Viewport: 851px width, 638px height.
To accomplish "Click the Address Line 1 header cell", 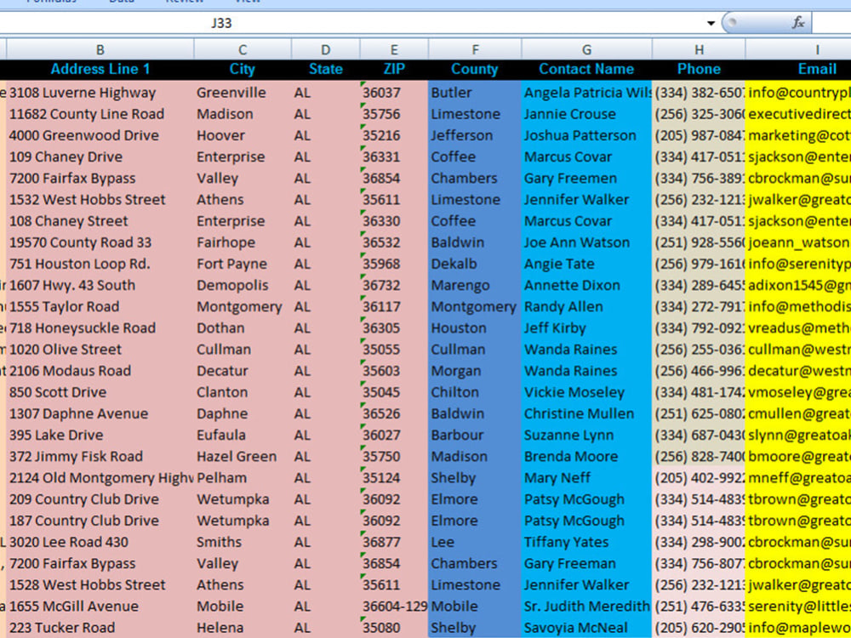I will tap(100, 70).
